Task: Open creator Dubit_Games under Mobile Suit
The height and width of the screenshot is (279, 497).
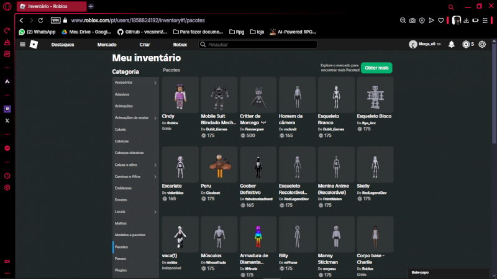Action: (x=216, y=129)
